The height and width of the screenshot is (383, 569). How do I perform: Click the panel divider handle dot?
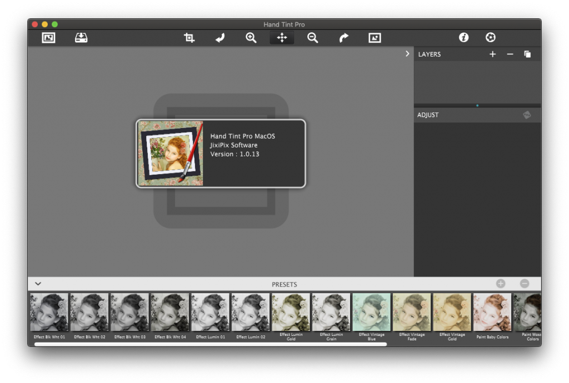pyautogui.click(x=477, y=106)
